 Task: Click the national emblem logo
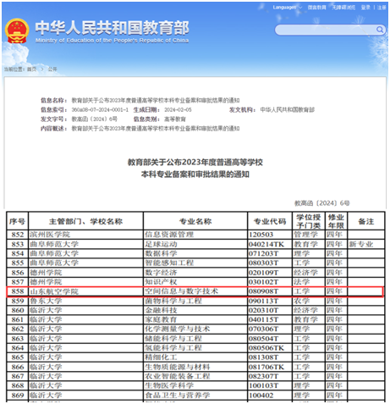point(17,31)
